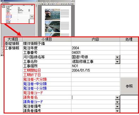Open the 請負者備考 dropdown arrow

pyautogui.click(x=117, y=111)
